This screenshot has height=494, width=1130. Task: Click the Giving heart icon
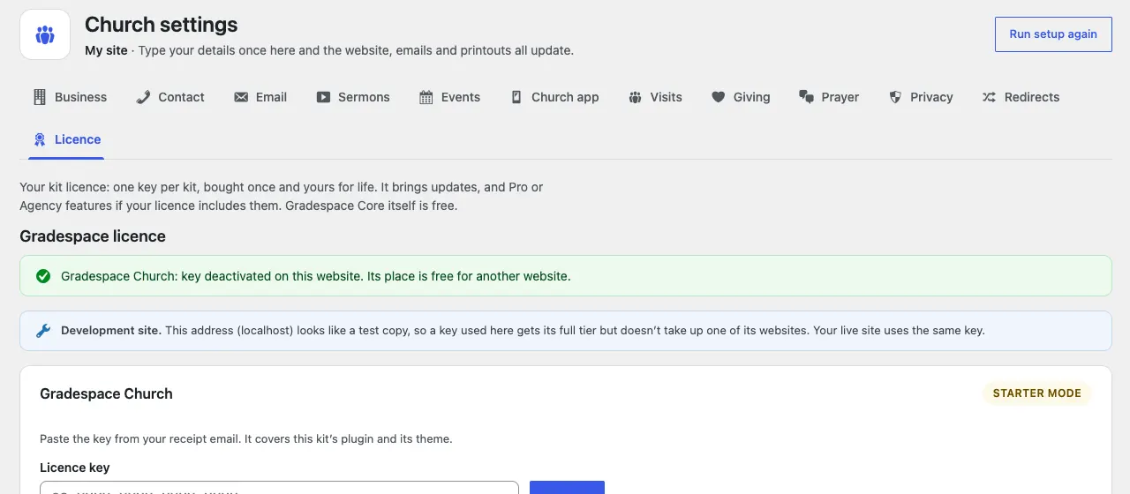tap(719, 97)
